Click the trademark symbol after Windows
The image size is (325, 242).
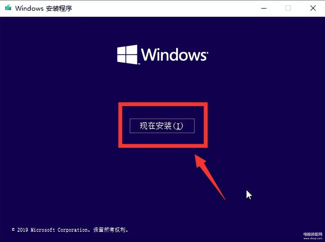(207, 53)
